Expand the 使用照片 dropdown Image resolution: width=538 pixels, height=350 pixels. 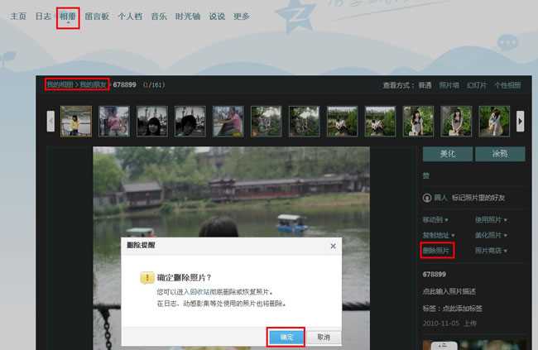click(x=491, y=220)
